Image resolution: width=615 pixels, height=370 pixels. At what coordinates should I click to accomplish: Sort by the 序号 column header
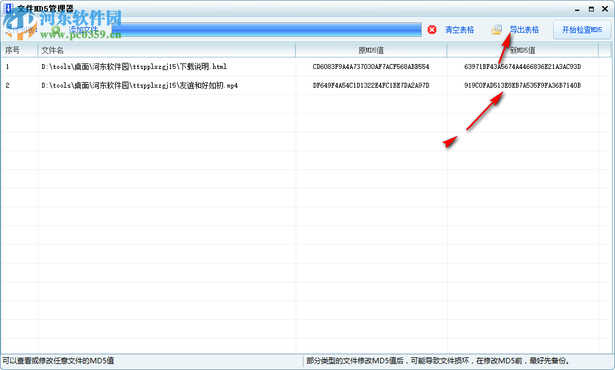19,50
